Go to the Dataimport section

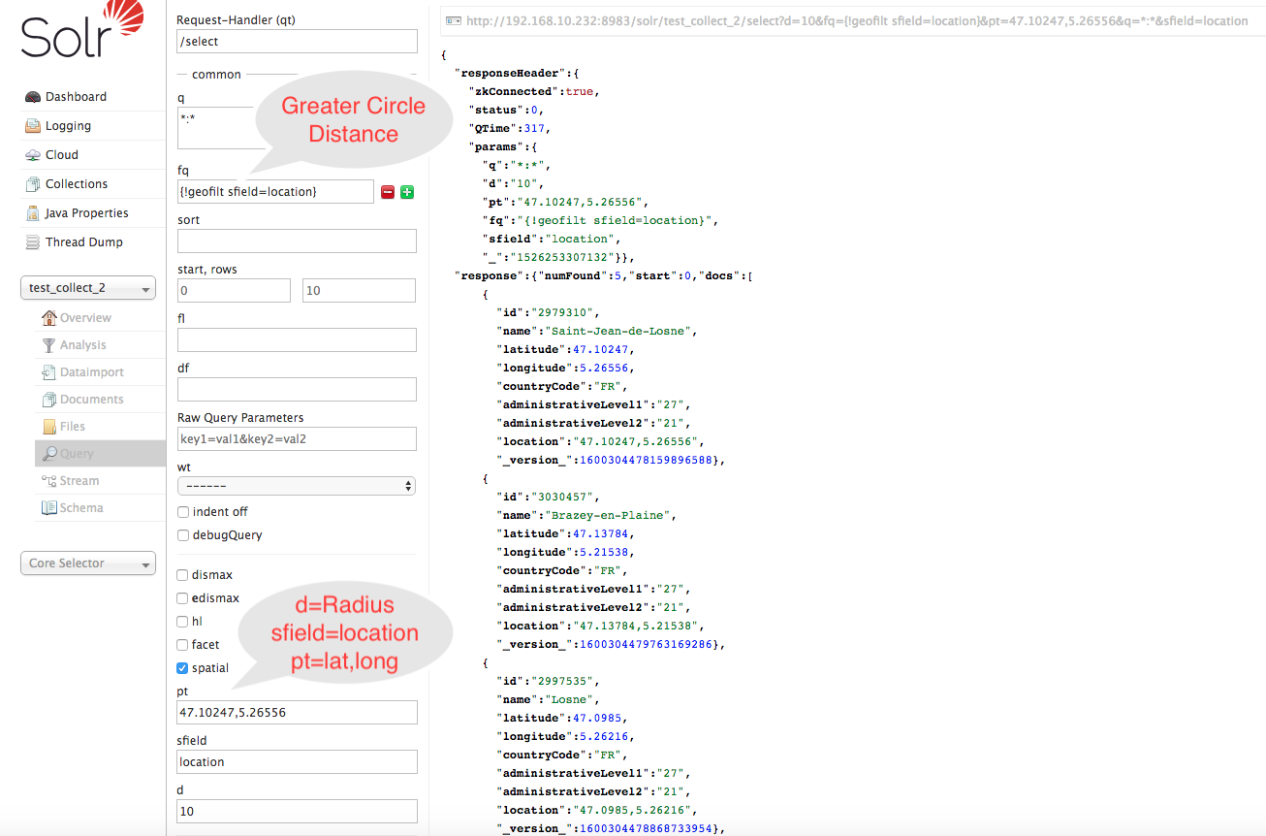click(x=92, y=372)
